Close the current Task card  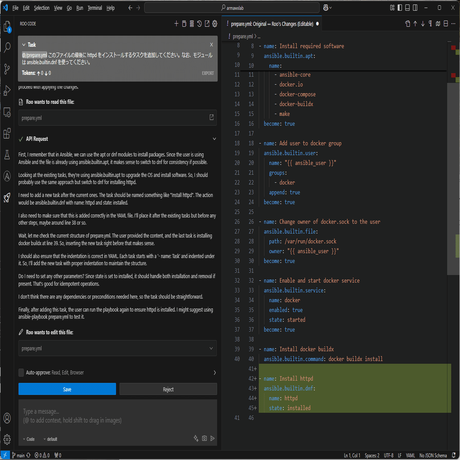(212, 45)
